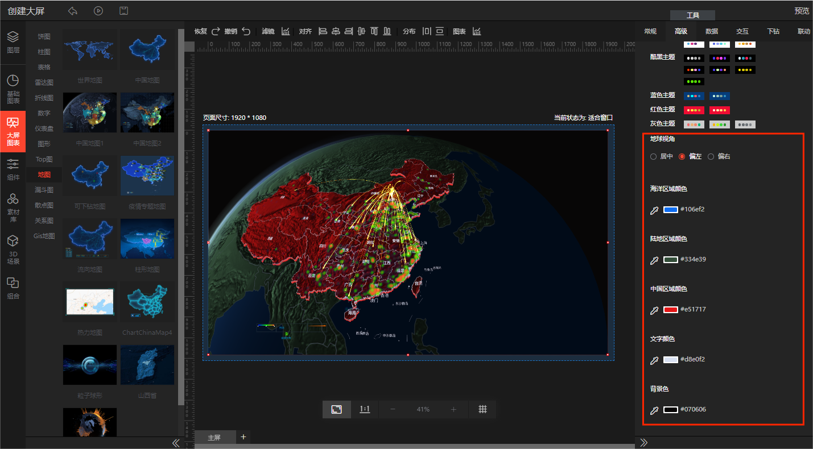Screen dimensions: 813x449
Task: Choose the 世界地图 thumbnail
Action: click(90, 49)
